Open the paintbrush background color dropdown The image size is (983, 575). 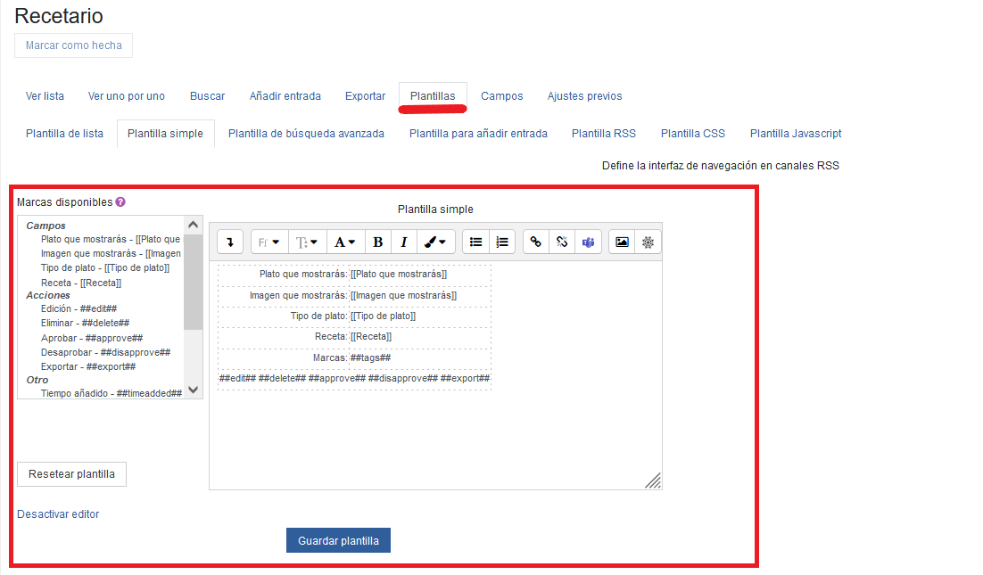[436, 242]
